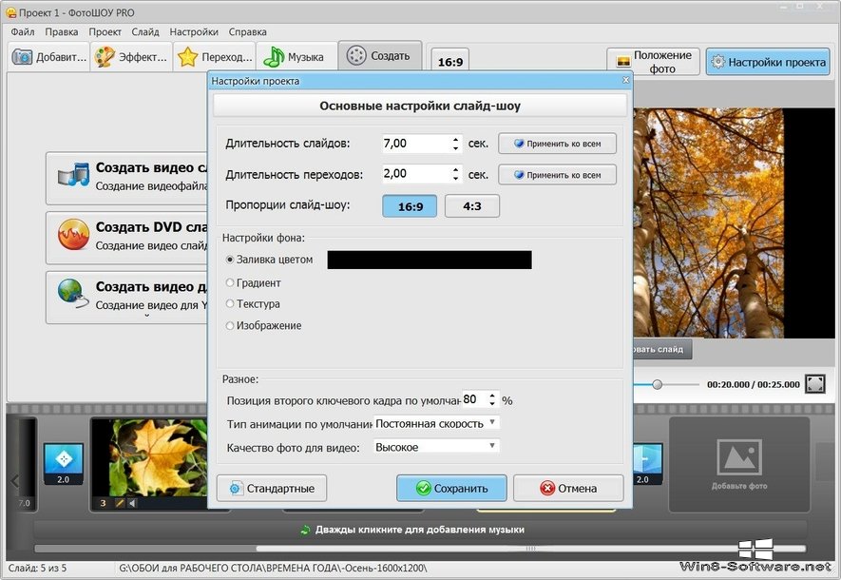Increase second keyframe position percent

click(x=492, y=396)
